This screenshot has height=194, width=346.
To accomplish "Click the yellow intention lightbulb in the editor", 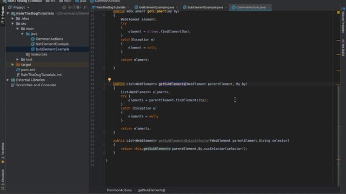I will (109, 80).
